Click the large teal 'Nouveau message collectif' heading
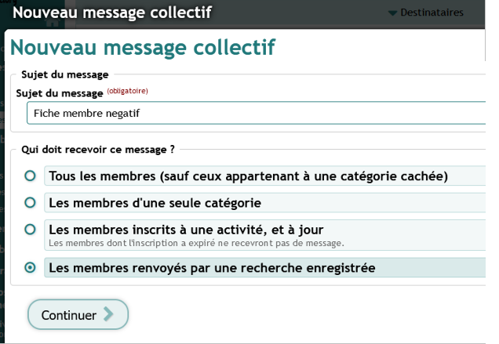This screenshot has width=499, height=344. pos(142,47)
